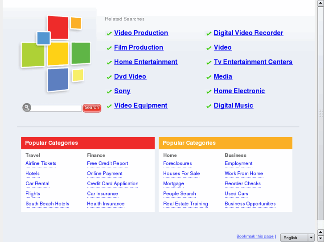Open the Digital Video Recorder link
The image size is (324, 242).
pyautogui.click(x=249, y=33)
